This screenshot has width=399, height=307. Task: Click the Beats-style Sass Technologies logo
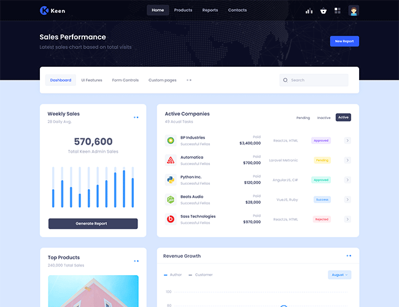pos(171,219)
